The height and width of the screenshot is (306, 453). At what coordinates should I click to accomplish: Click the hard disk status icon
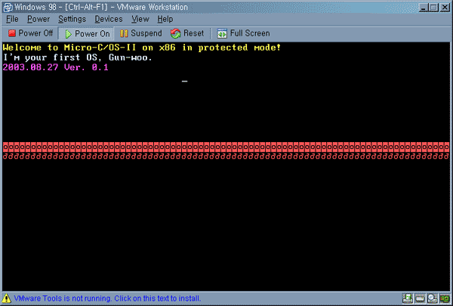tap(420, 298)
